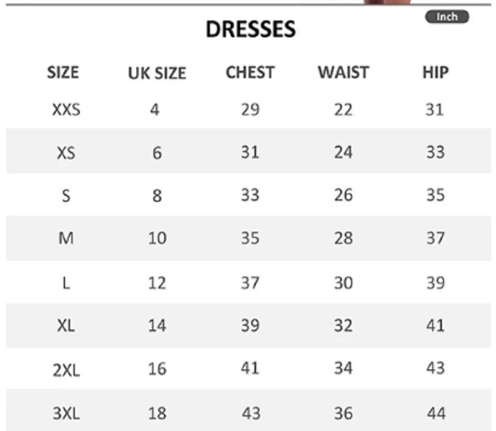Select the SIZE column header
This screenshot has width=496, height=431.
click(63, 72)
